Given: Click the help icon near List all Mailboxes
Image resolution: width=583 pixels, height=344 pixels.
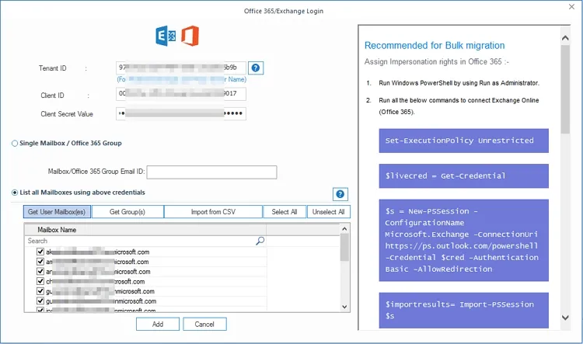Looking at the screenshot, I should tap(340, 194).
